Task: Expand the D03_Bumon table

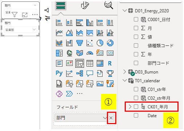Action: [x=125, y=72]
